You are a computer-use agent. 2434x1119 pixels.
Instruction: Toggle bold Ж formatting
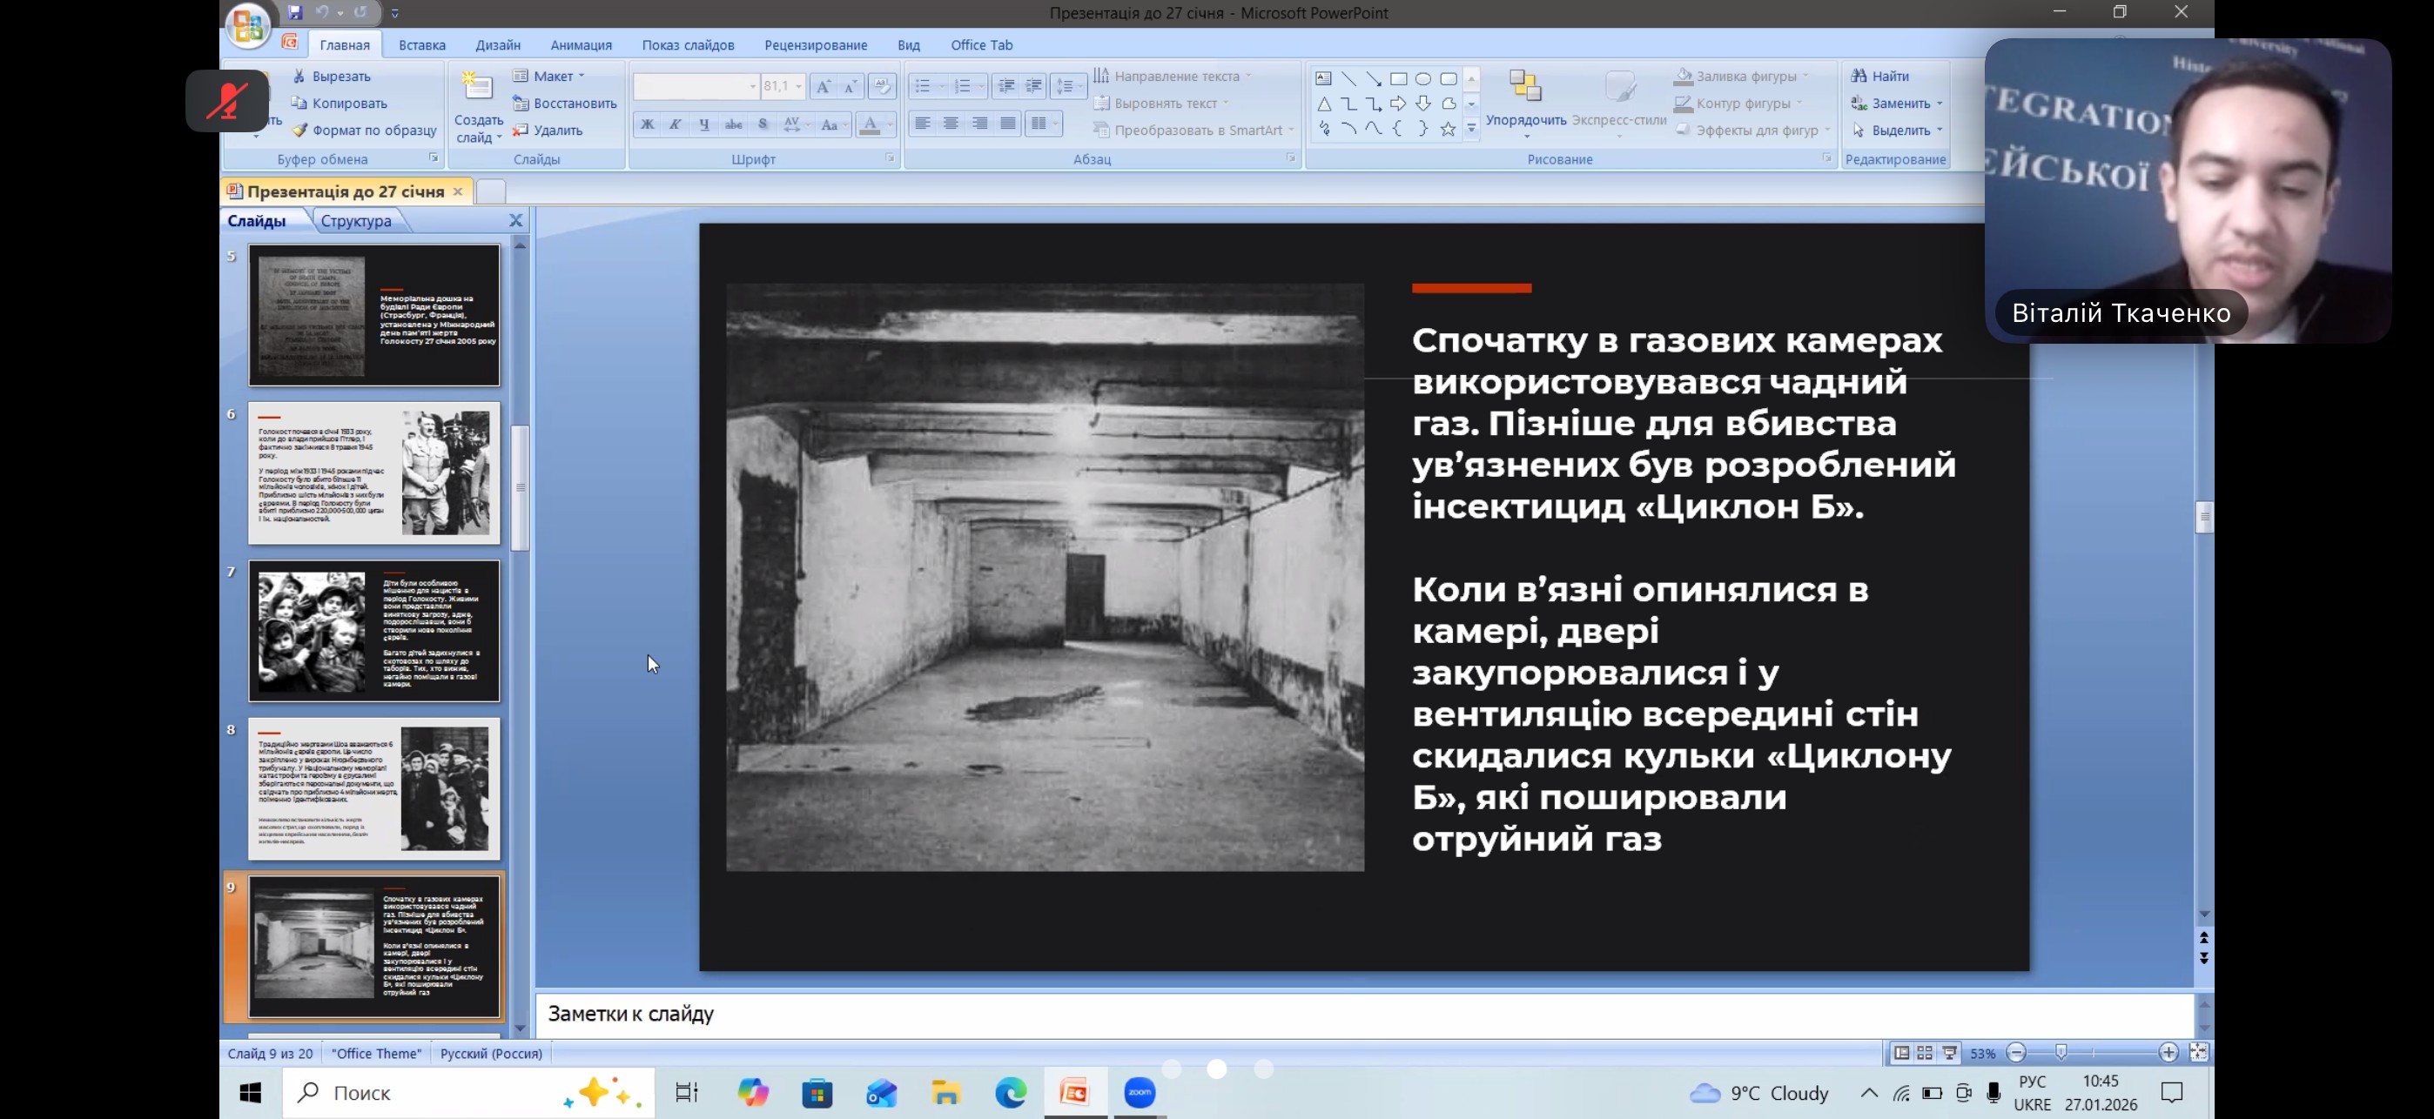648,124
